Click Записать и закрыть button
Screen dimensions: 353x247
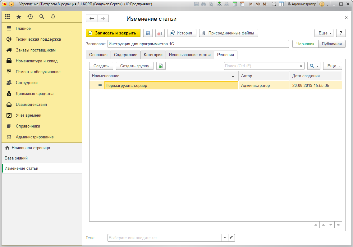(x=113, y=33)
